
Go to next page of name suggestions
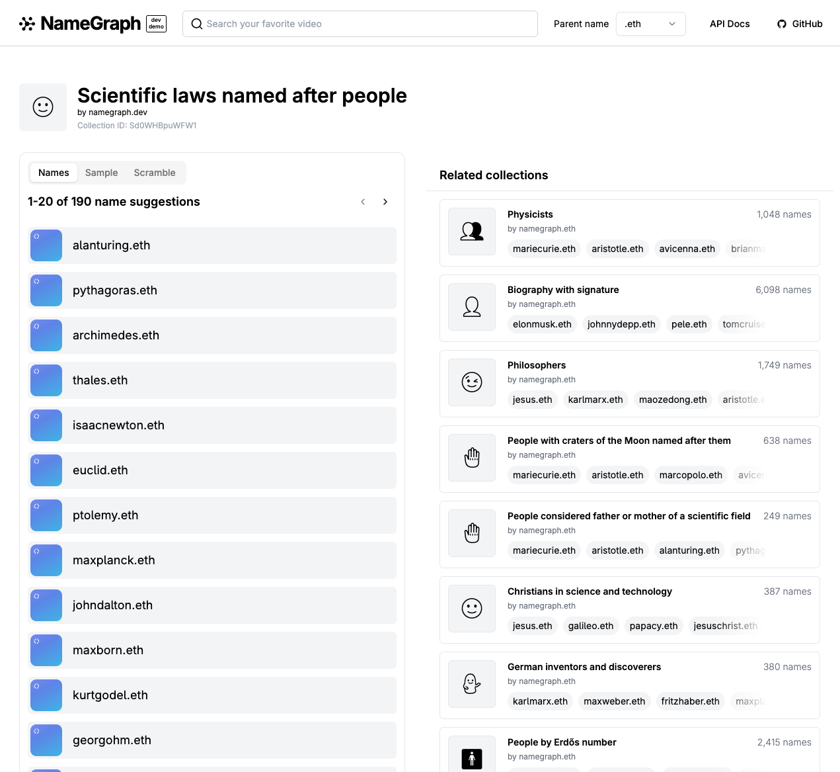pyautogui.click(x=385, y=202)
